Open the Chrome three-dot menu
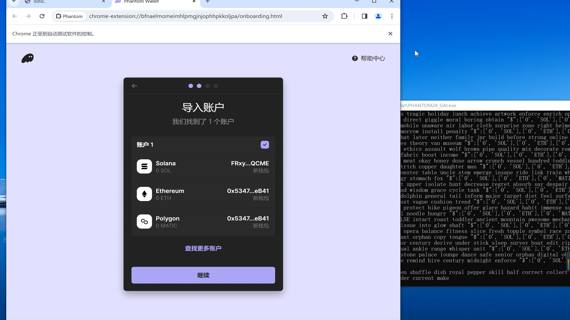Image resolution: width=570 pixels, height=320 pixels. (x=392, y=16)
